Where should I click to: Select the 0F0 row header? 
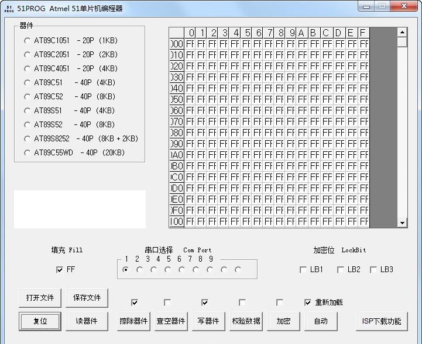[177, 210]
